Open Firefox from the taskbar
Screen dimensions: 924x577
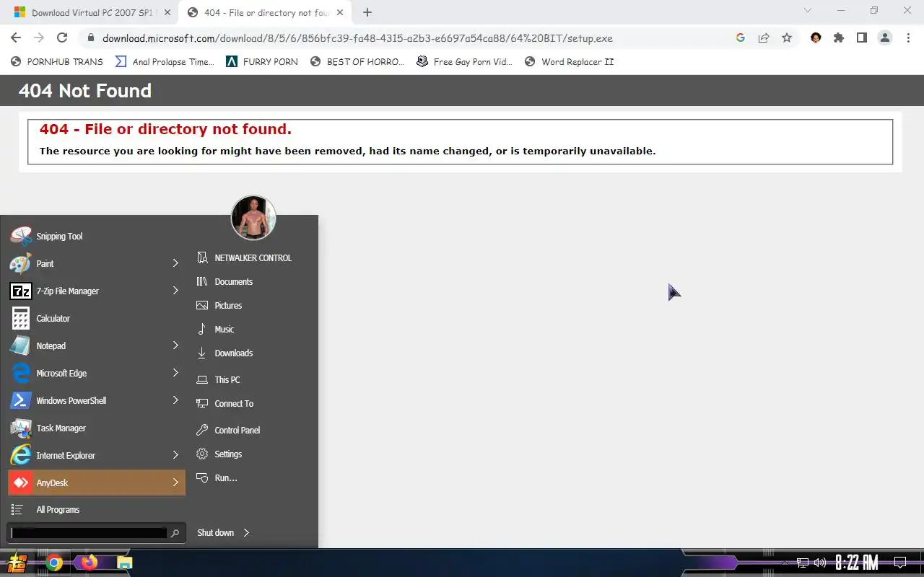(x=90, y=563)
